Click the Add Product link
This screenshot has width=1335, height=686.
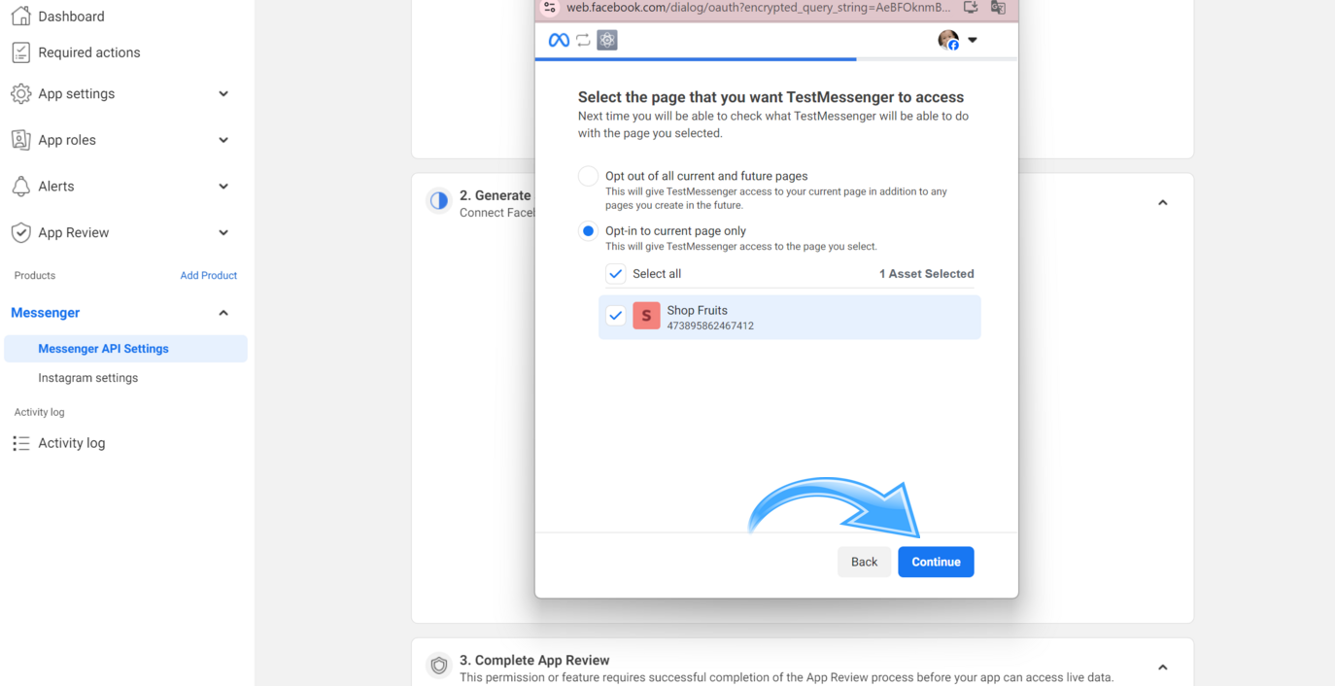pyautogui.click(x=208, y=275)
